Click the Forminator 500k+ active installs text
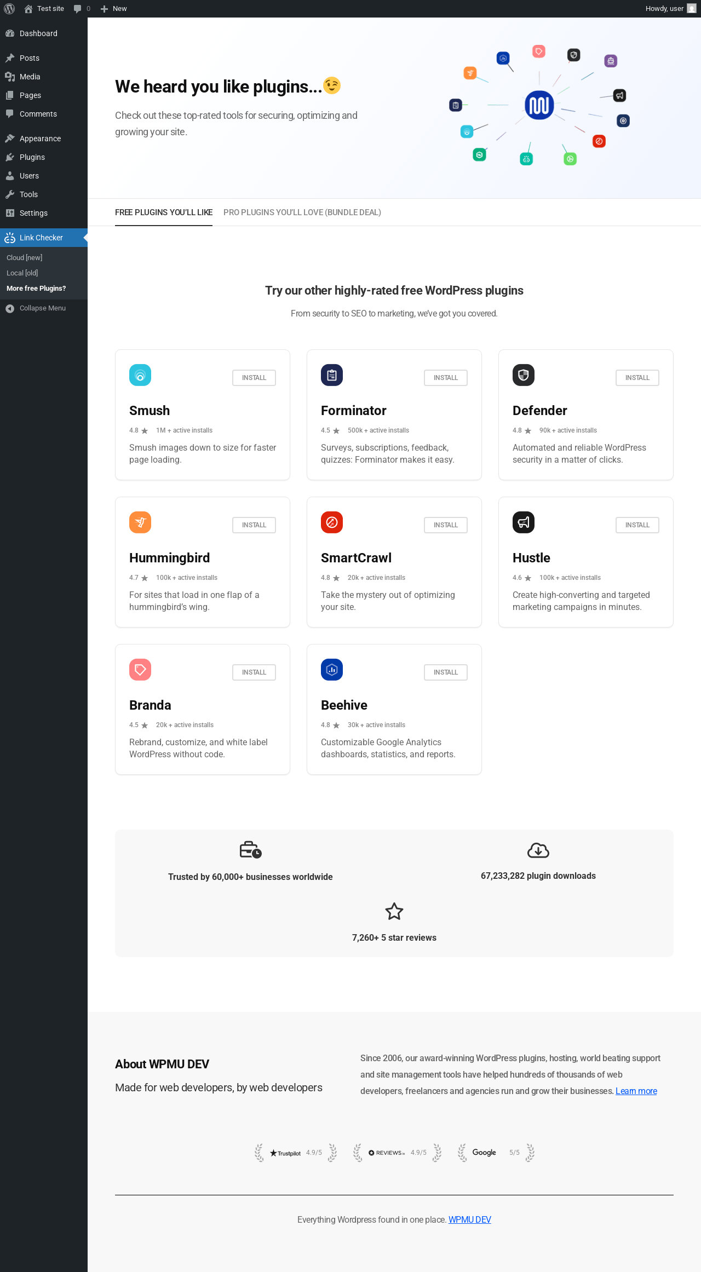Viewport: 701px width, 1272px height. [x=378, y=430]
